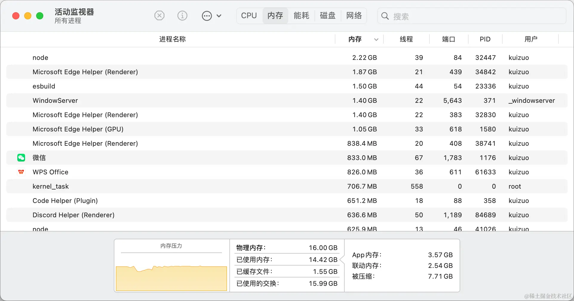The height and width of the screenshot is (301, 574).
Task: Select the 微信 process name
Action: (39, 158)
